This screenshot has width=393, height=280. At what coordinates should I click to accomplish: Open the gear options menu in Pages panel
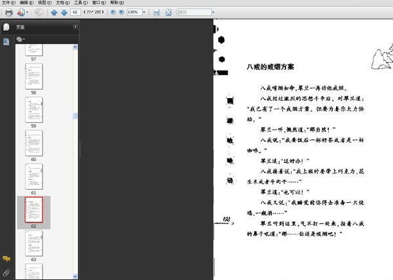pyautogui.click(x=20, y=39)
